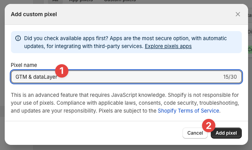The image size is (252, 150).
Task: Switch to the Custom pixels tab behind dialog
Action: coord(120,1)
